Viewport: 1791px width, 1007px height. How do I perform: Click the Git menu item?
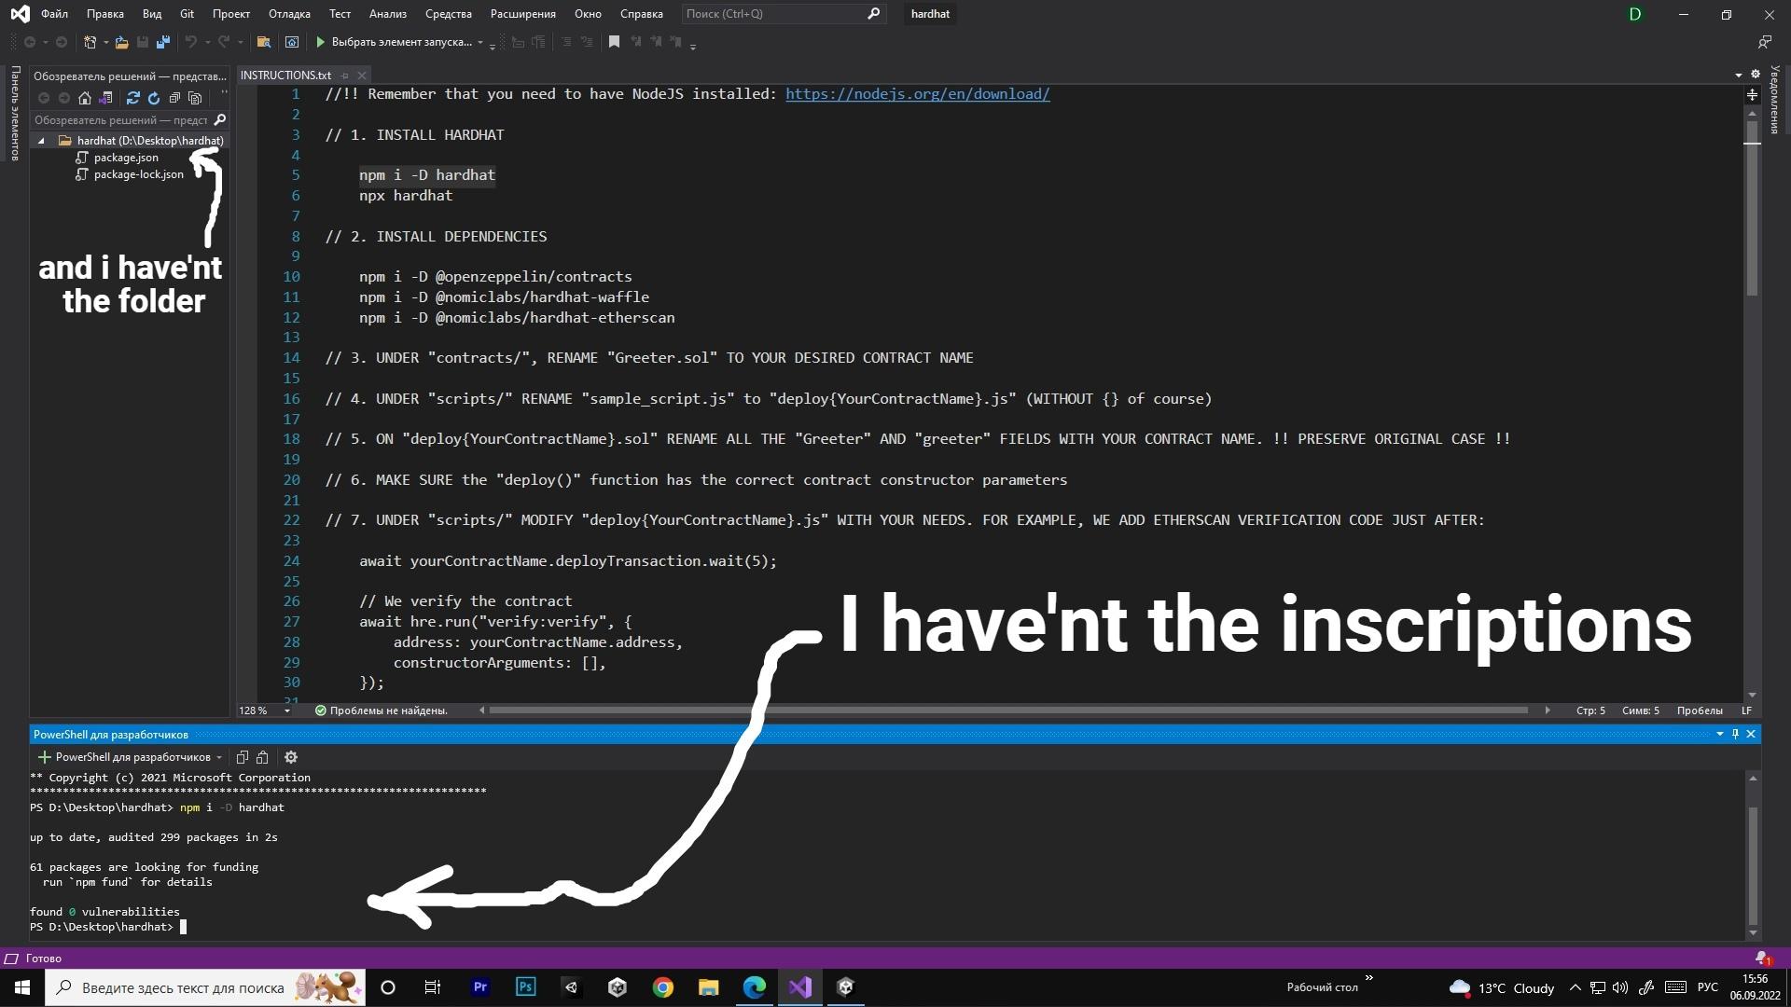[186, 14]
